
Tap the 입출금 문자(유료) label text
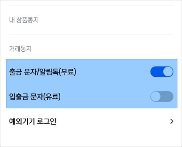tap(35, 96)
